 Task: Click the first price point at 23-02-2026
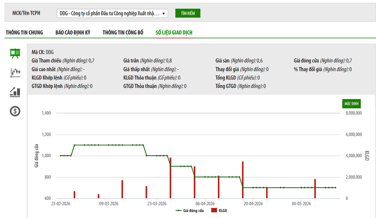pos(61,156)
